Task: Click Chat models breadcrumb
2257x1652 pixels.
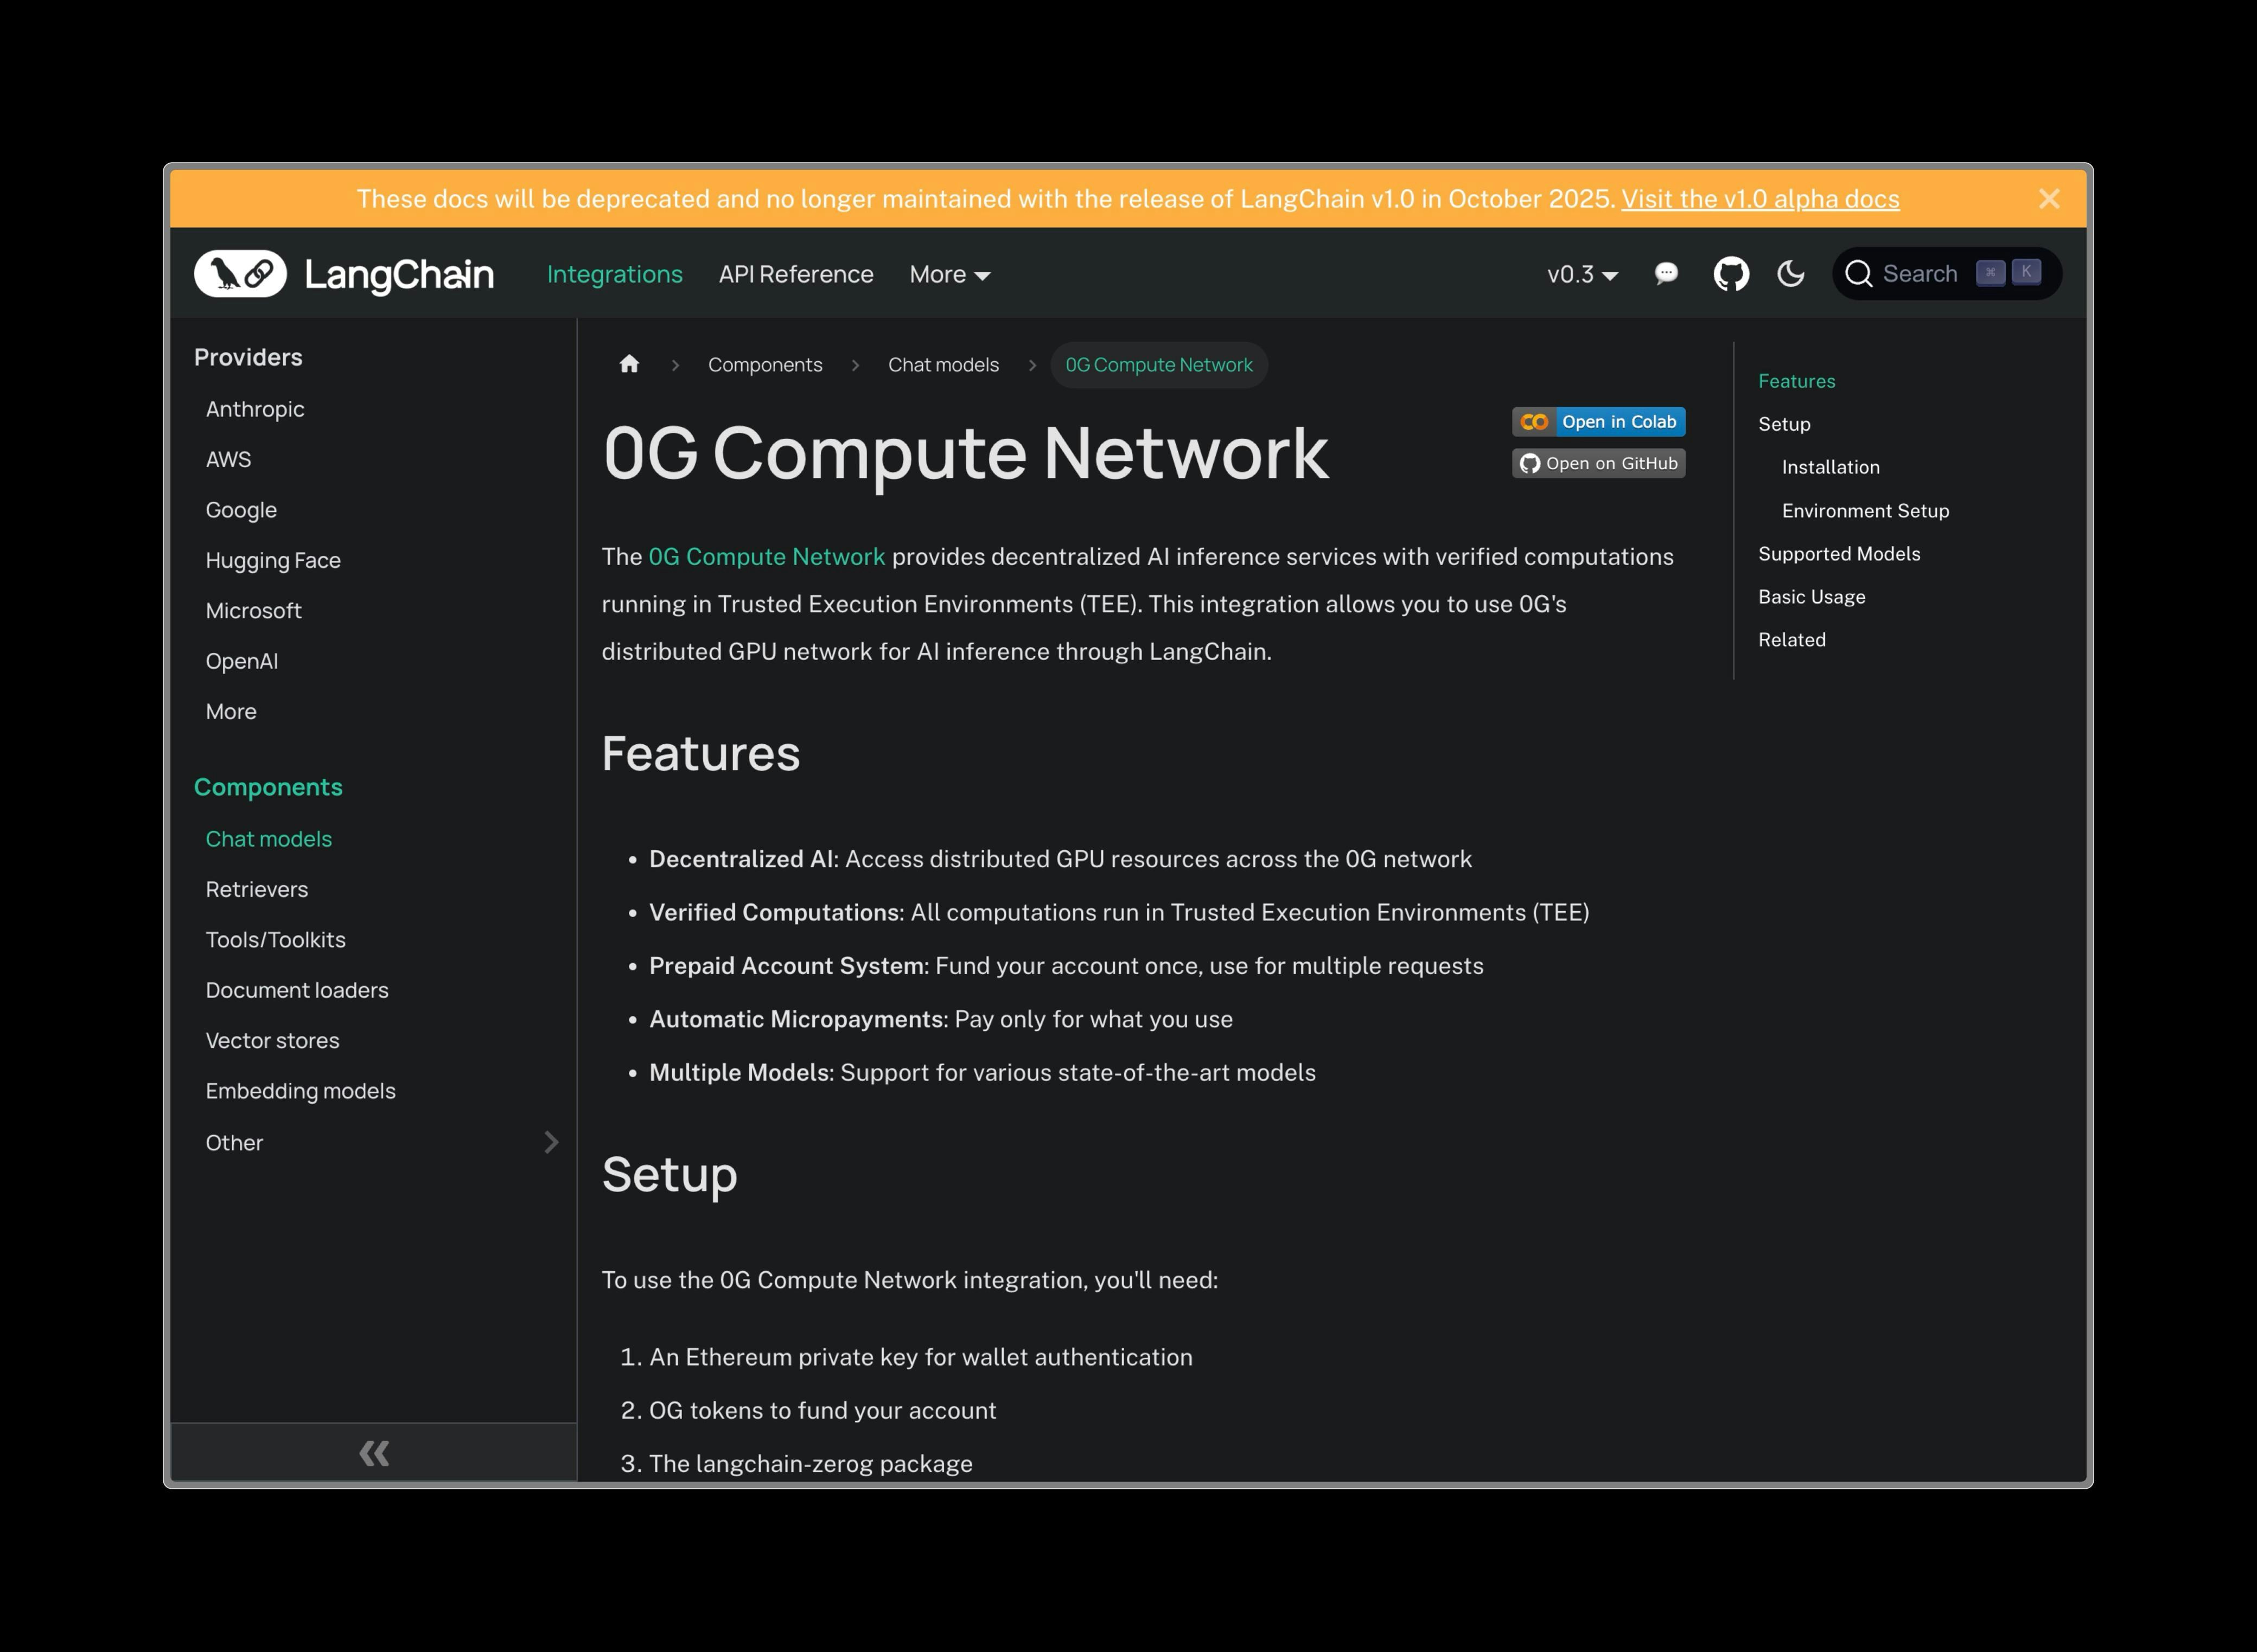Action: [942, 365]
